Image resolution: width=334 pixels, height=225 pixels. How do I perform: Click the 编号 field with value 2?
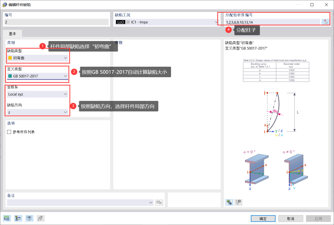pos(57,22)
